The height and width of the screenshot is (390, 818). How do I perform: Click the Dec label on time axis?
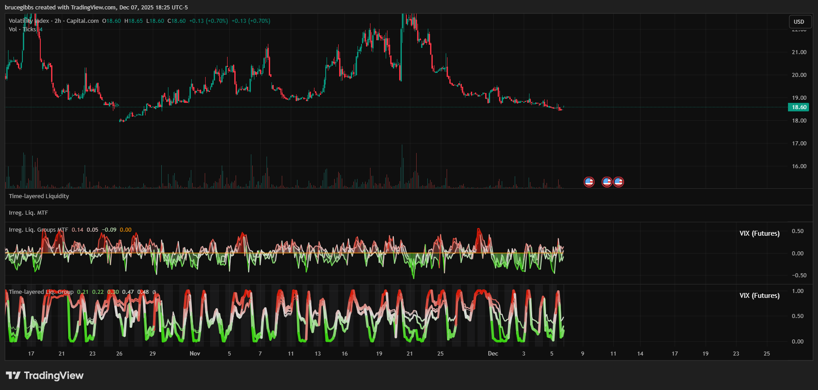tap(493, 354)
